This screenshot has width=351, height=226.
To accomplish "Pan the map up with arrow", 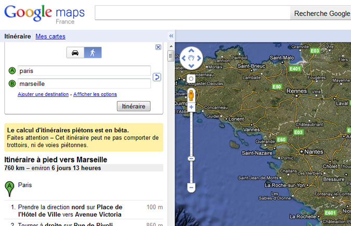I will [191, 51].
